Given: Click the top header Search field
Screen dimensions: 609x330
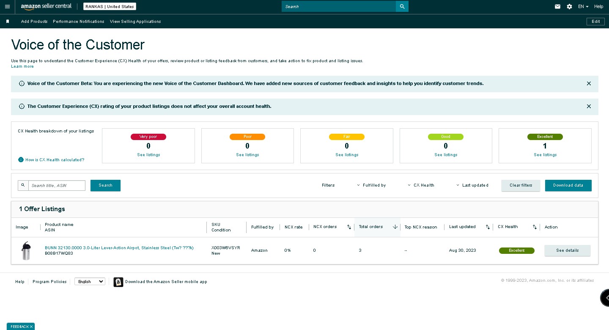Looking at the screenshot, I should click(339, 6).
